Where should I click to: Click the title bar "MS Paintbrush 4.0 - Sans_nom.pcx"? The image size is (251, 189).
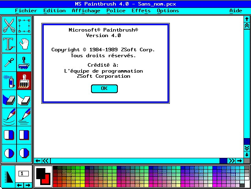[x=125, y=4]
